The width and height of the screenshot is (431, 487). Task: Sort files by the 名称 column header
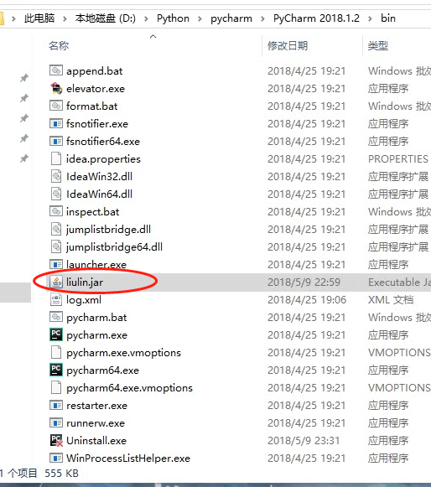coord(59,46)
